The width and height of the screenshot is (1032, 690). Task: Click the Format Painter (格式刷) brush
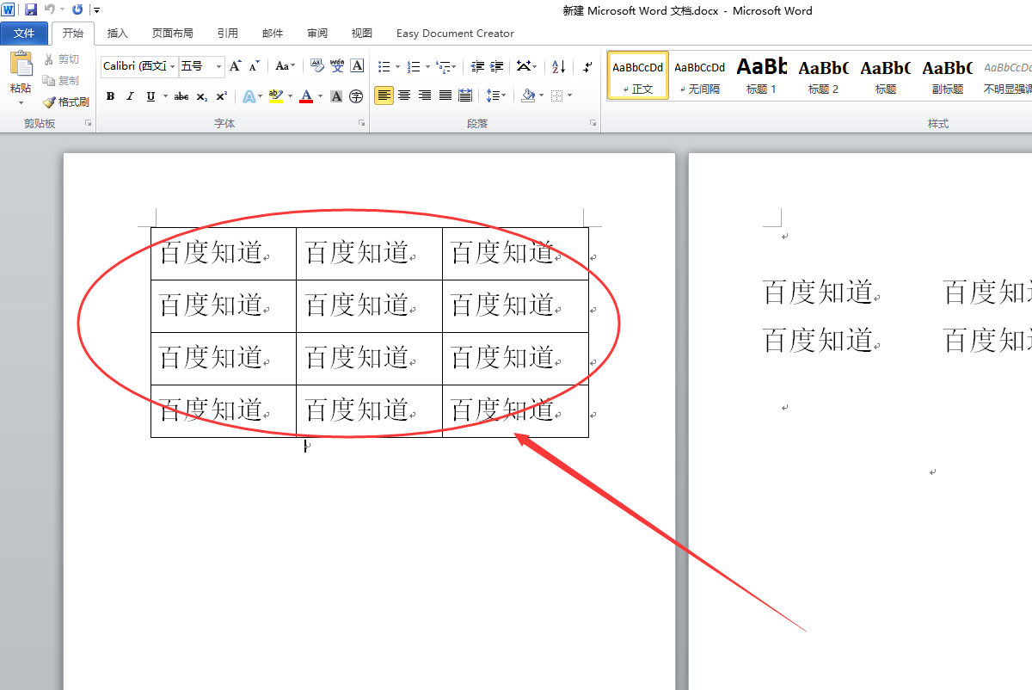pos(66,102)
